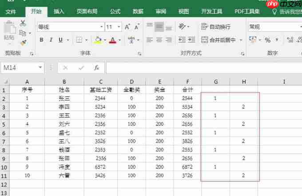
Task: Open merge and center dropdown arrow
Action: click(x=241, y=40)
